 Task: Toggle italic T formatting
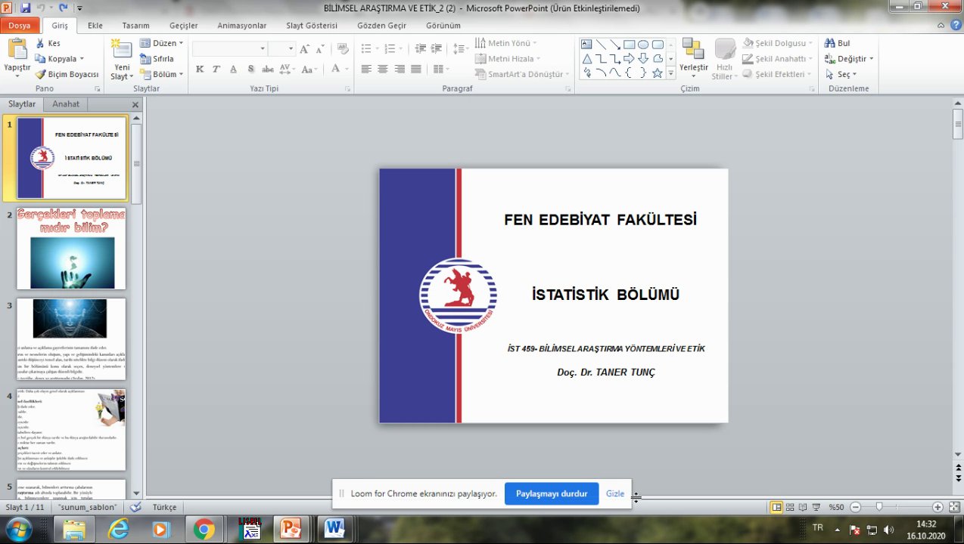tap(216, 69)
